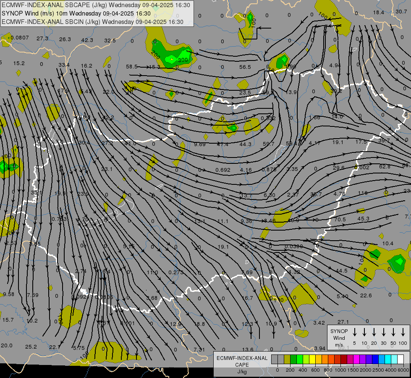
Task: Click the 1000 tick label on the CAPE legend
Action: [340, 370]
